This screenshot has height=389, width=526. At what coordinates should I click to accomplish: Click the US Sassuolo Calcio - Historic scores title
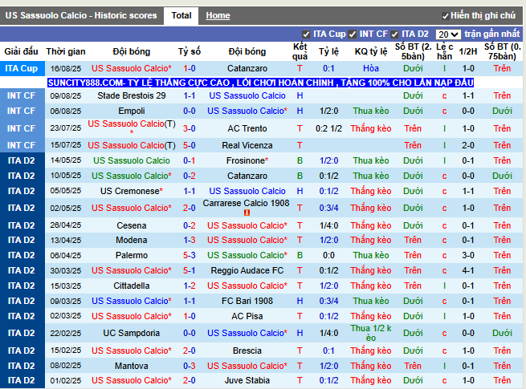click(x=81, y=16)
